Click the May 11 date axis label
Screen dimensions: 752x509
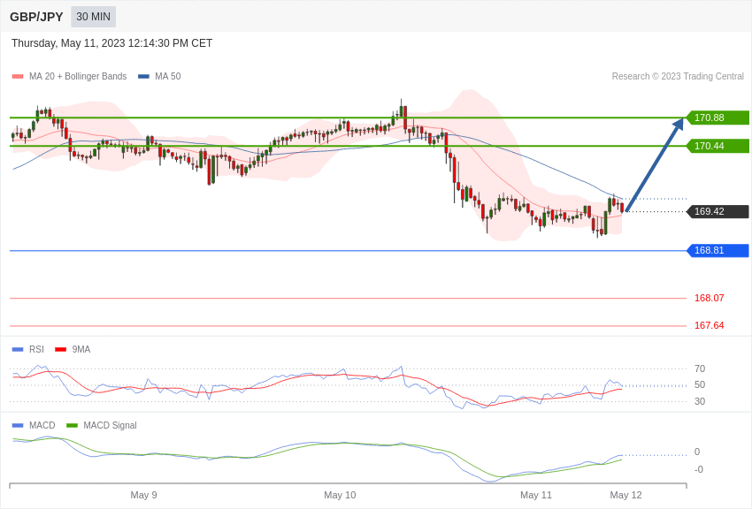click(x=536, y=495)
